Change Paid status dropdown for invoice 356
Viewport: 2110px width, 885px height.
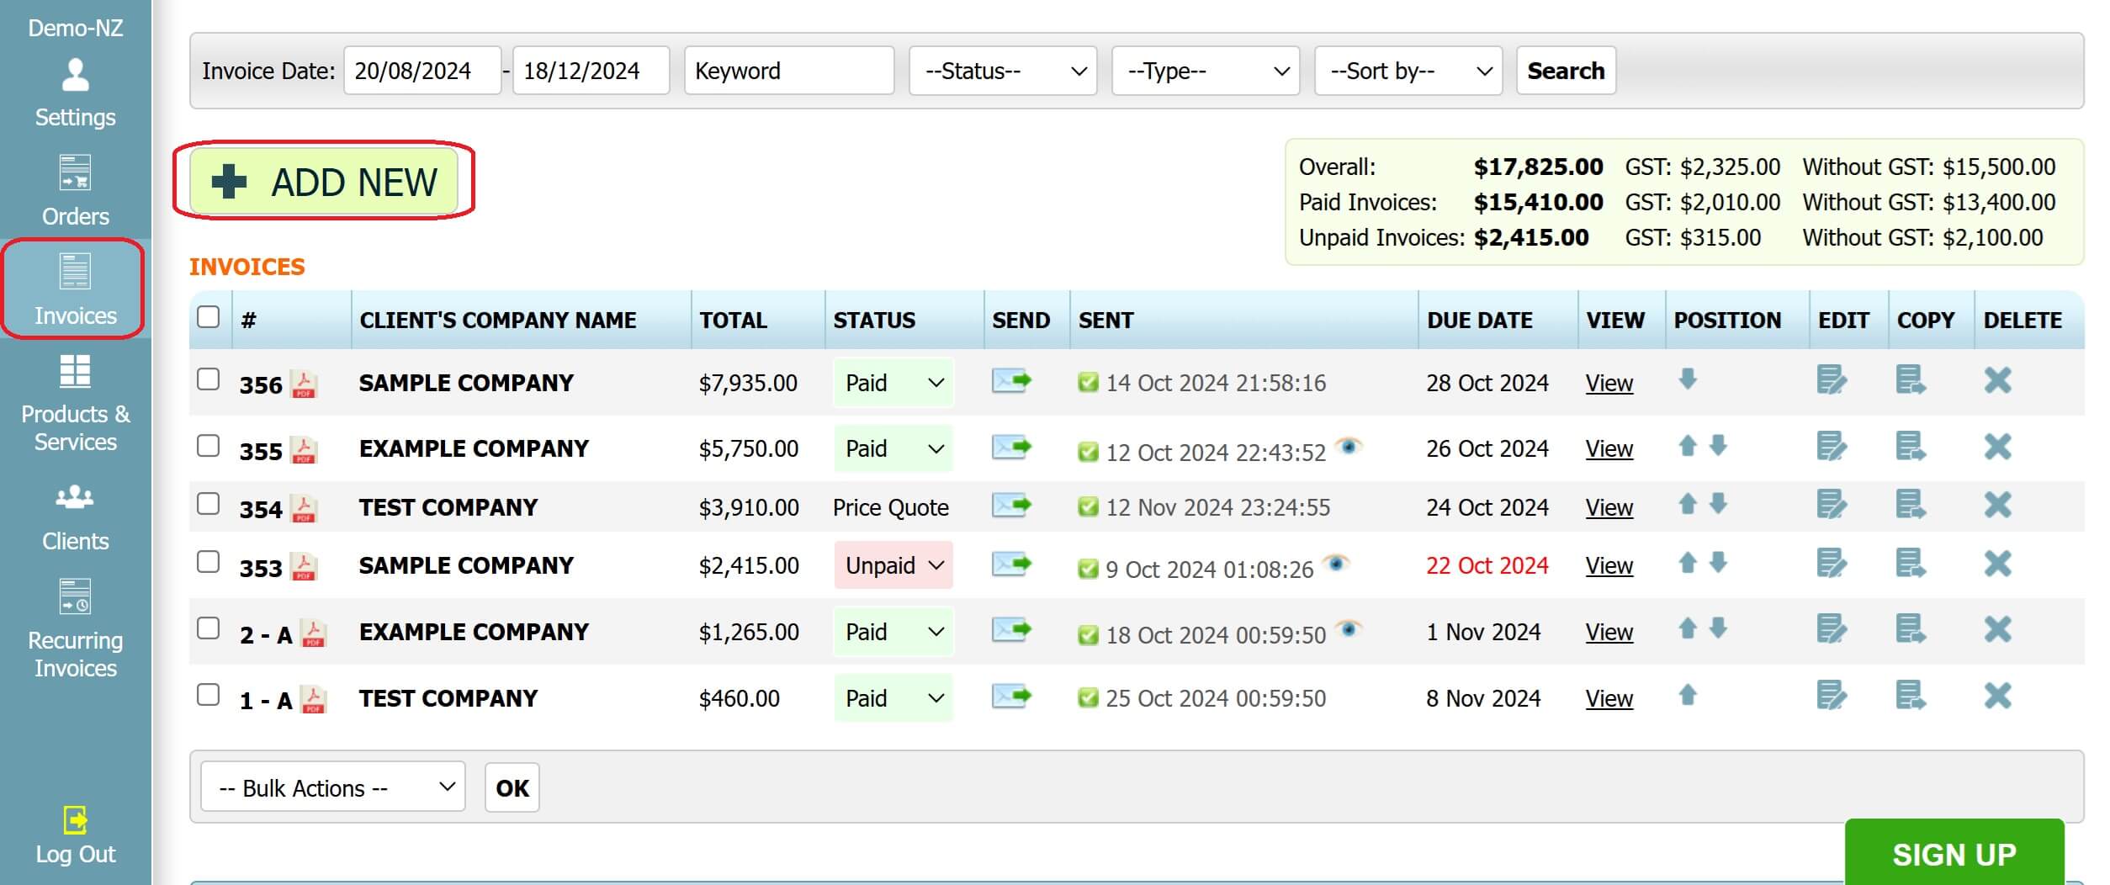point(893,383)
